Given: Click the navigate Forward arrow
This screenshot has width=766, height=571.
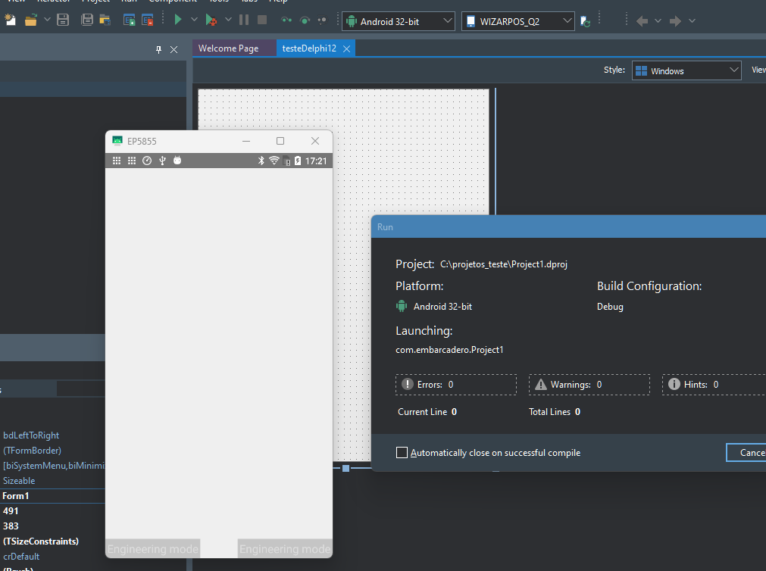Looking at the screenshot, I should pos(676,21).
